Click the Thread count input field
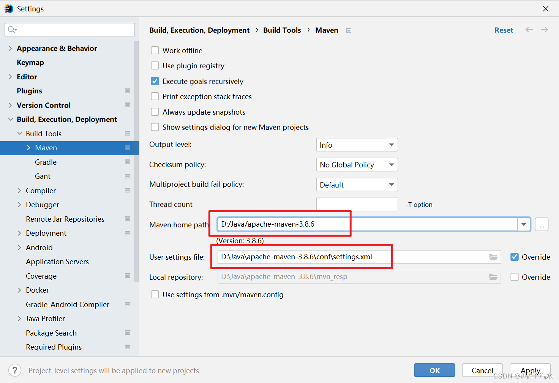This screenshot has height=383, width=559. coord(357,204)
